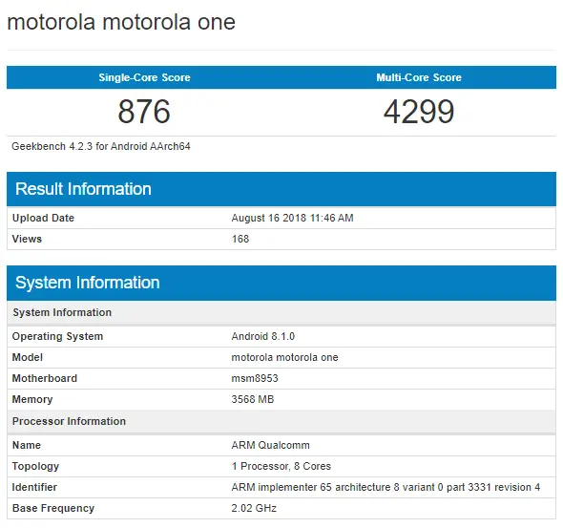Viewport: 563px width, 528px height.
Task: Select the views count 168
Action: click(x=240, y=239)
